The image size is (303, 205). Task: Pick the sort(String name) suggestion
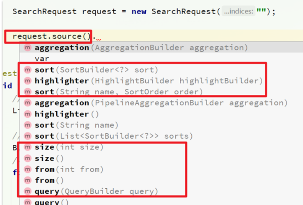tap(76, 125)
